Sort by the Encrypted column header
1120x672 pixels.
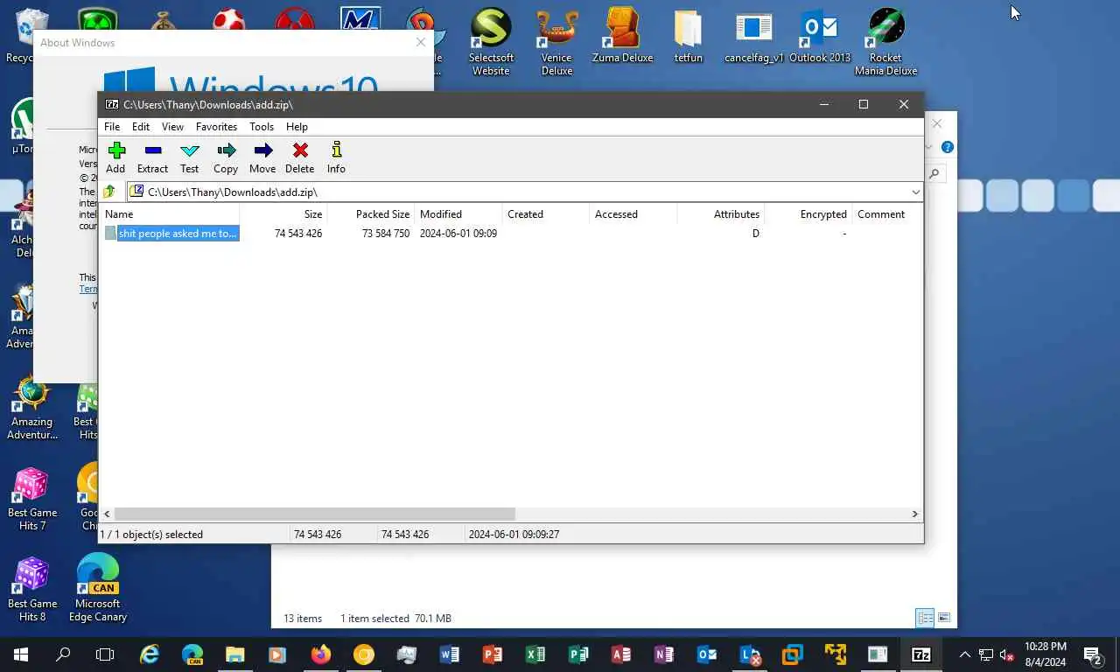coord(808,214)
